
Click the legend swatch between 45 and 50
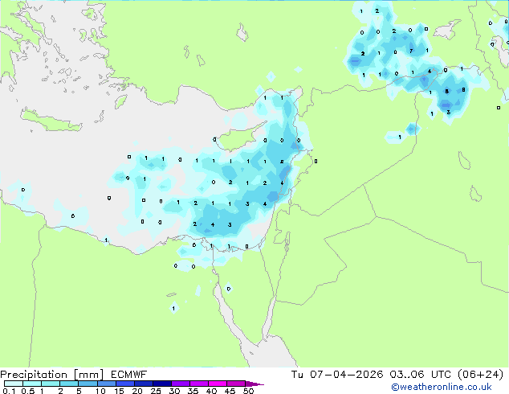236,384
